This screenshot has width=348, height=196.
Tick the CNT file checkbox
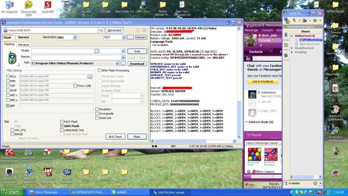(8, 86)
